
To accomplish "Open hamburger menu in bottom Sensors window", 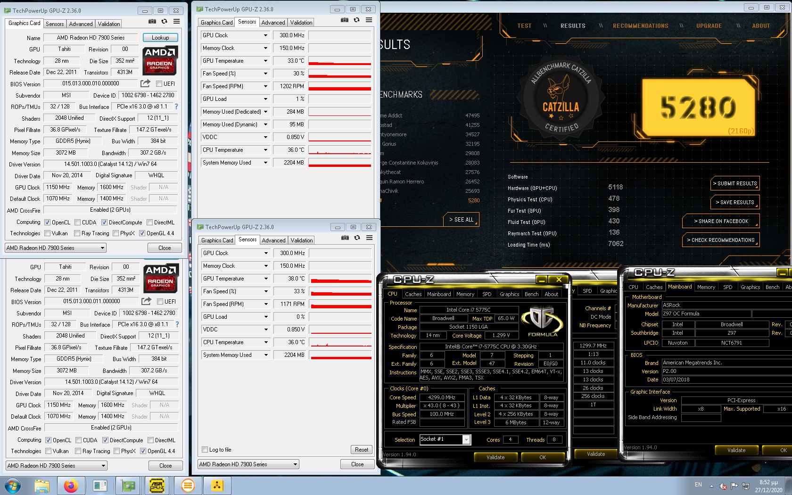I will coord(370,238).
